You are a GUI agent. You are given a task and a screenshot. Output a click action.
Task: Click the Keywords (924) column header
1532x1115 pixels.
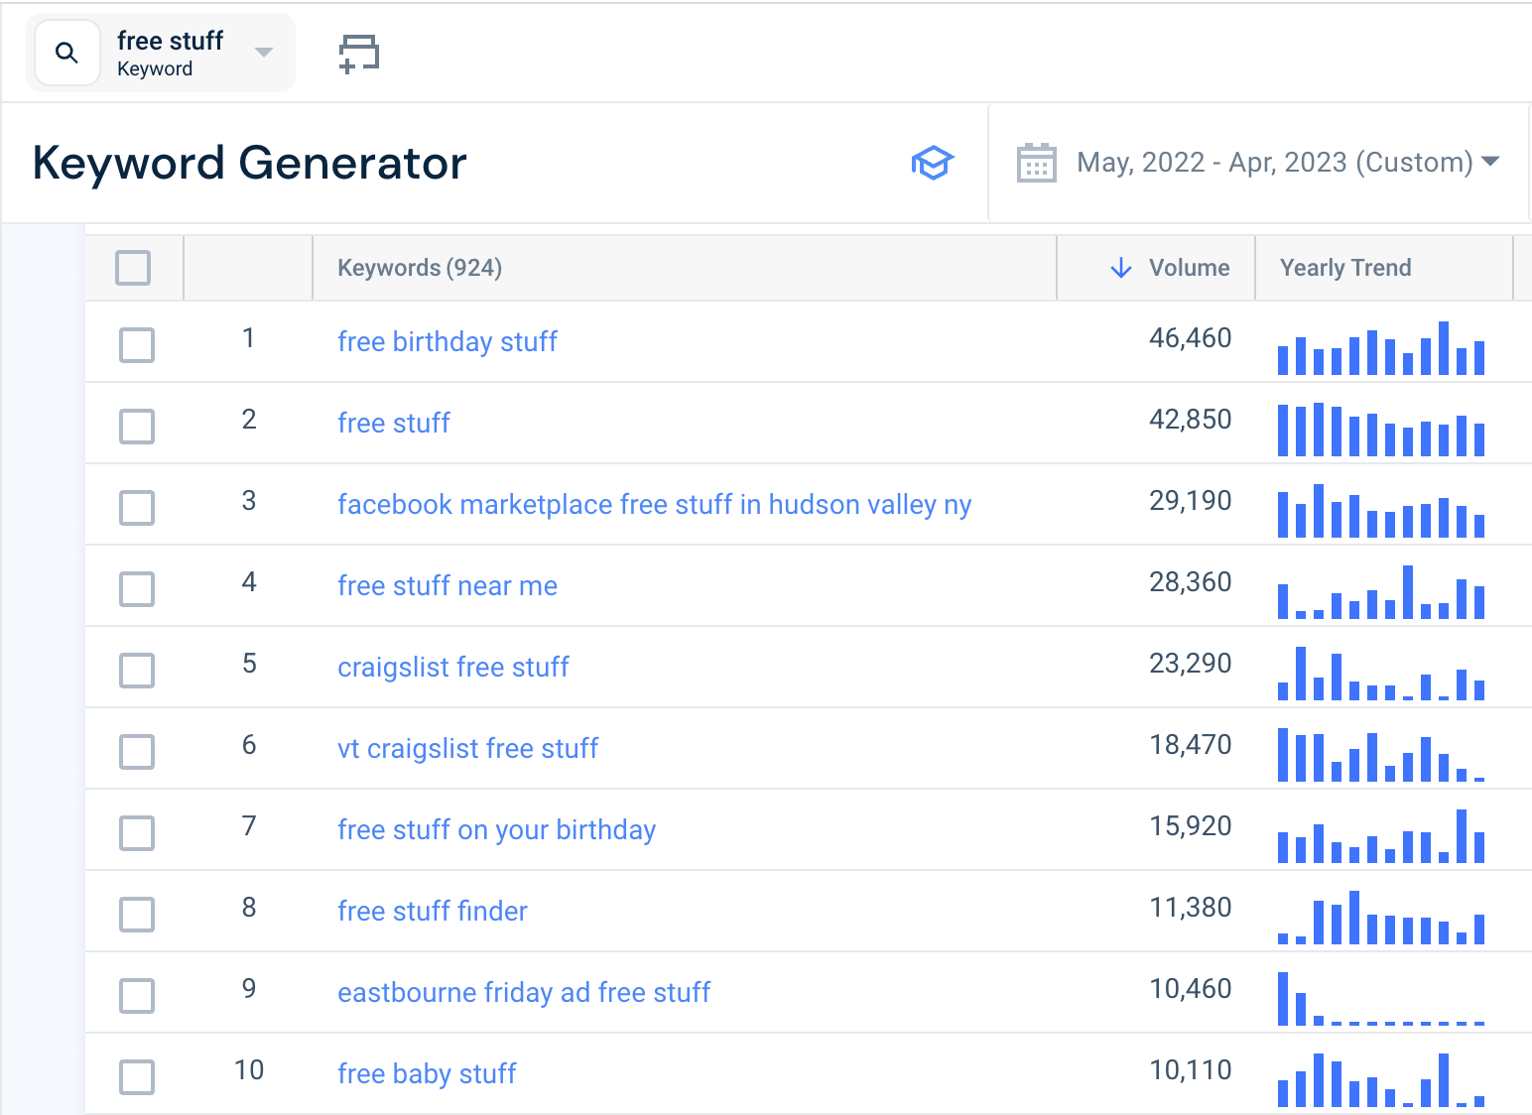(419, 268)
